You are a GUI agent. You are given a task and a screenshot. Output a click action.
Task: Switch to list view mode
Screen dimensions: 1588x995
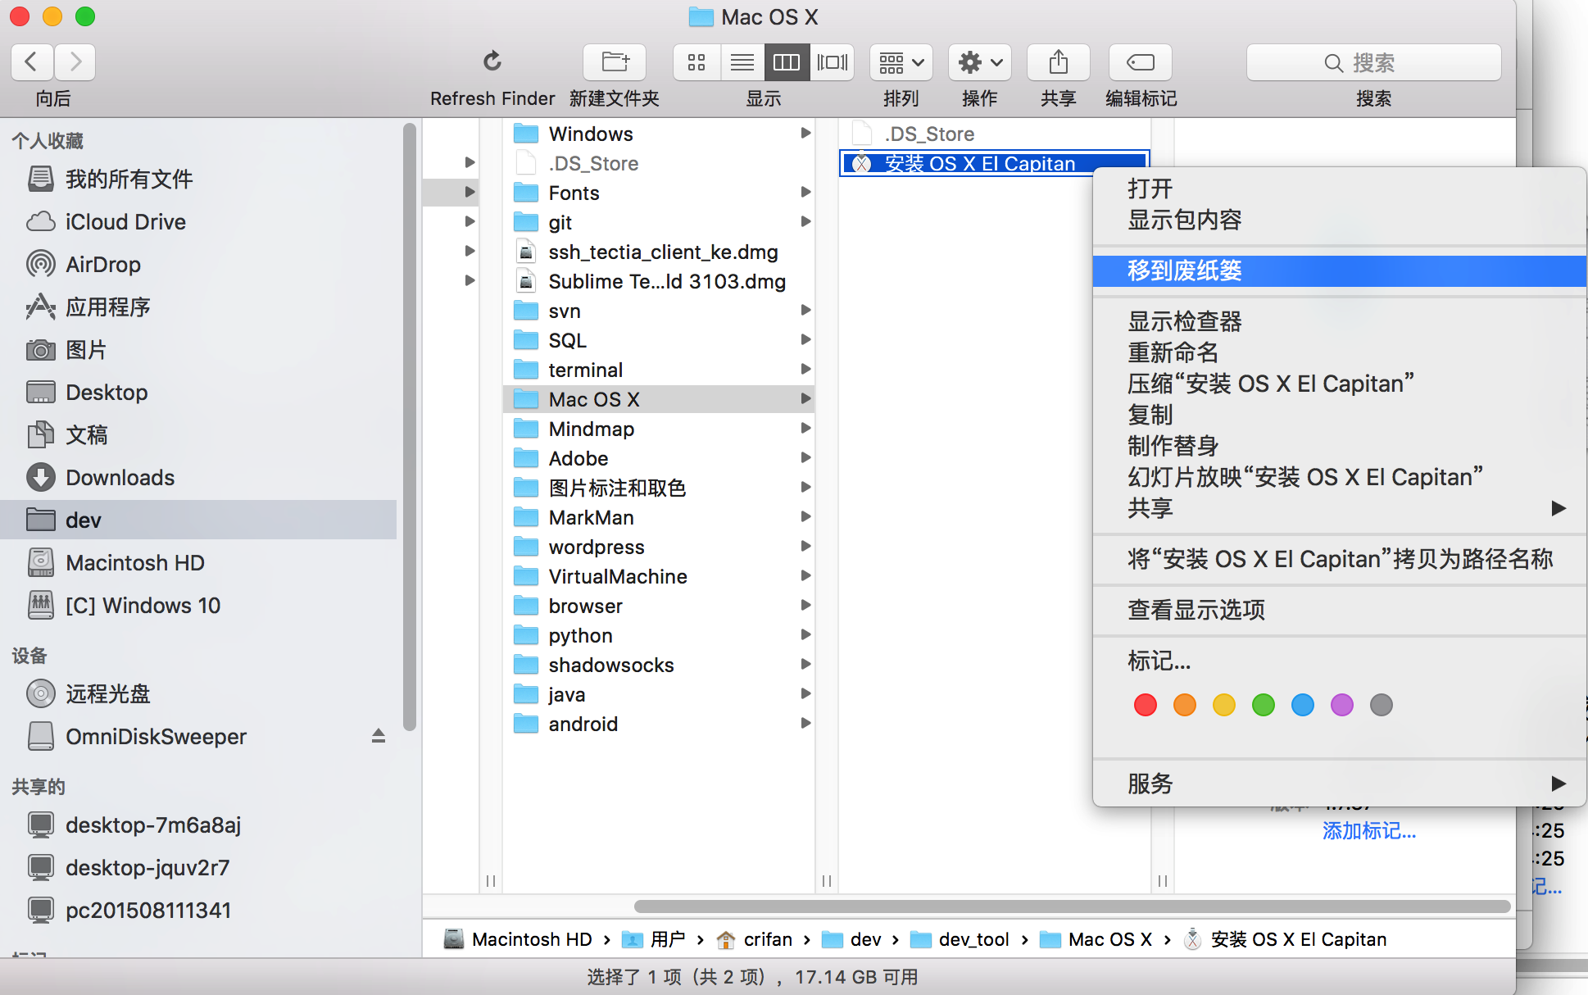742,62
